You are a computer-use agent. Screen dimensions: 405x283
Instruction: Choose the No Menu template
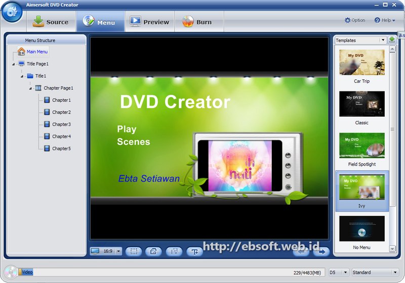click(361, 233)
